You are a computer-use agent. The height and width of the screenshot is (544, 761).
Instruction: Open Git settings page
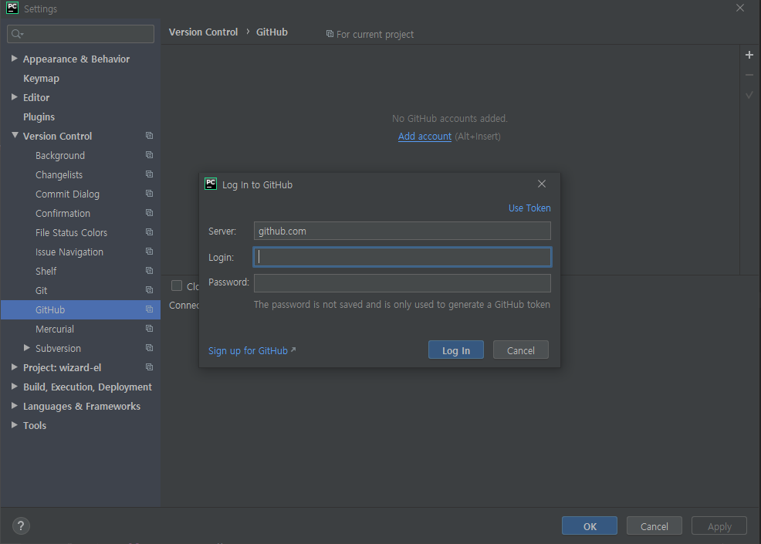coord(41,290)
